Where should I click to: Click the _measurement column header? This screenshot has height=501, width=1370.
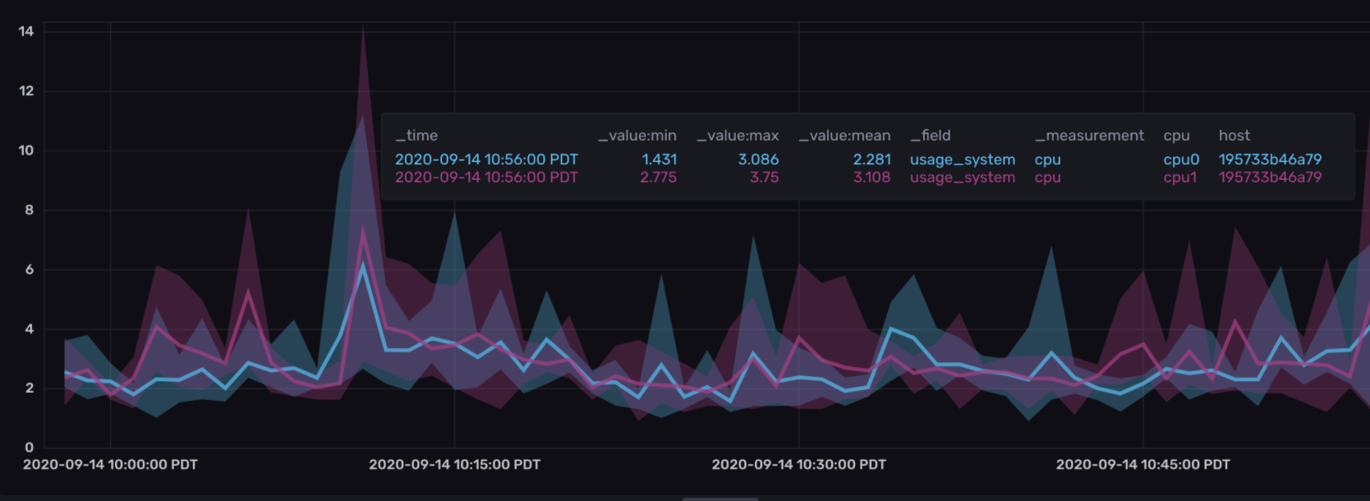(1089, 136)
